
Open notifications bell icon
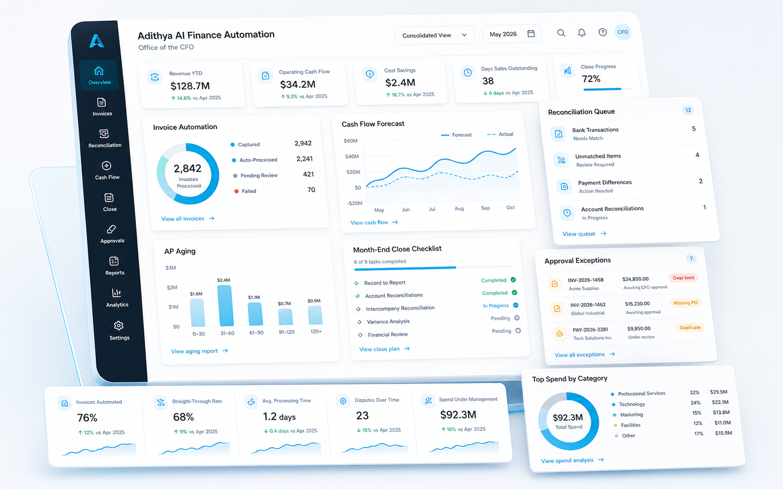[x=582, y=33]
